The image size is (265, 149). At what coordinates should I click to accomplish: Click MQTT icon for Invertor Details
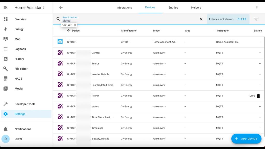click(x=60, y=74)
